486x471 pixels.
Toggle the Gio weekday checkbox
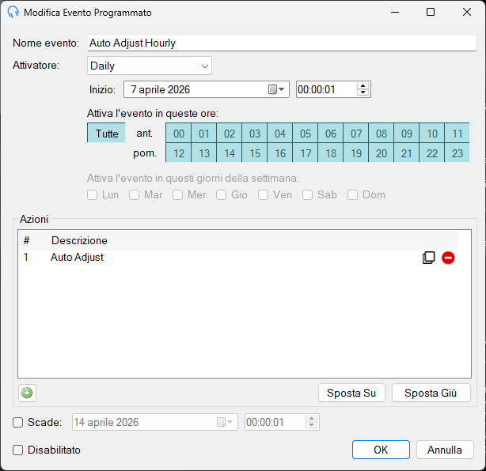click(221, 195)
